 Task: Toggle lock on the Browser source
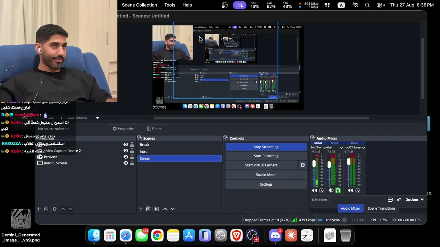pyautogui.click(x=132, y=157)
